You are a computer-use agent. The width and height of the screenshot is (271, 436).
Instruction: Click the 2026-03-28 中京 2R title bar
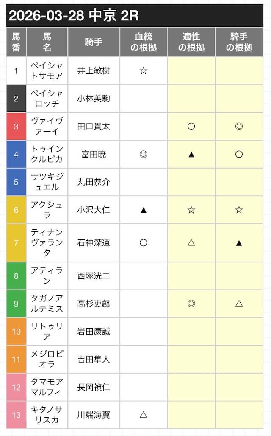(x=135, y=16)
